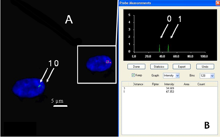Click the Probe Measurements title bar
The width and height of the screenshot is (220, 137).
(x=167, y=3)
